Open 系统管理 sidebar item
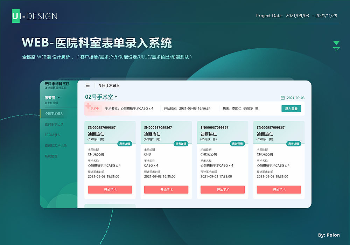Image resolution: width=350 pixels, height=245 pixels. tap(51, 156)
